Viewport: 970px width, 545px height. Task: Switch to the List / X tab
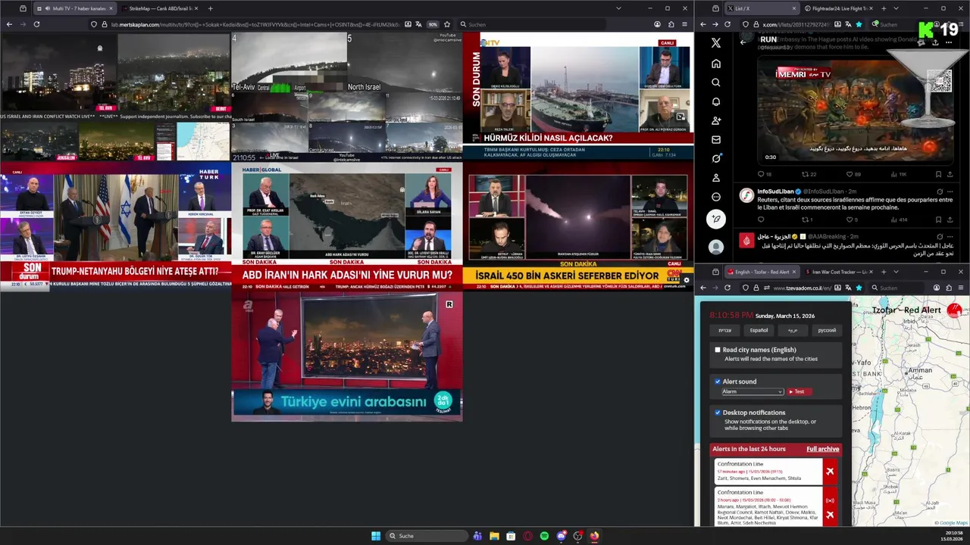[x=761, y=8]
